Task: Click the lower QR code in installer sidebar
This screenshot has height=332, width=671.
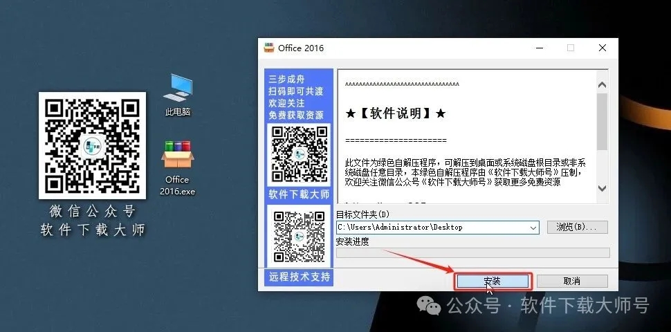Action: click(x=299, y=236)
